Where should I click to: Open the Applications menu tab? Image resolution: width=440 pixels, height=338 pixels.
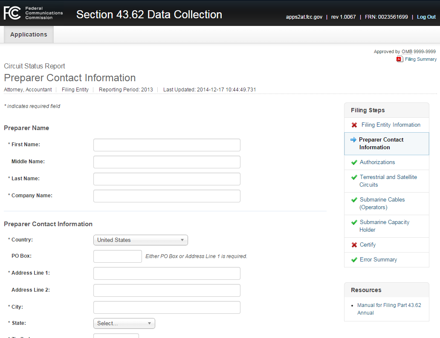29,34
